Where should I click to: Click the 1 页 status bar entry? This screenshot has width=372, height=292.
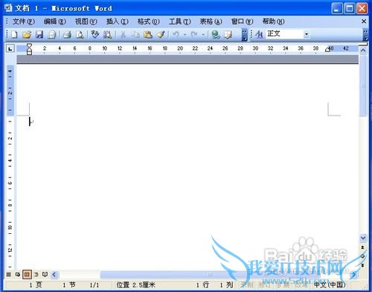click(36, 285)
